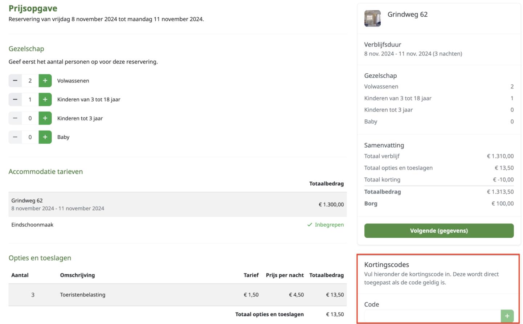Click the Baby quantity field
The image size is (523, 324).
[x=30, y=137]
